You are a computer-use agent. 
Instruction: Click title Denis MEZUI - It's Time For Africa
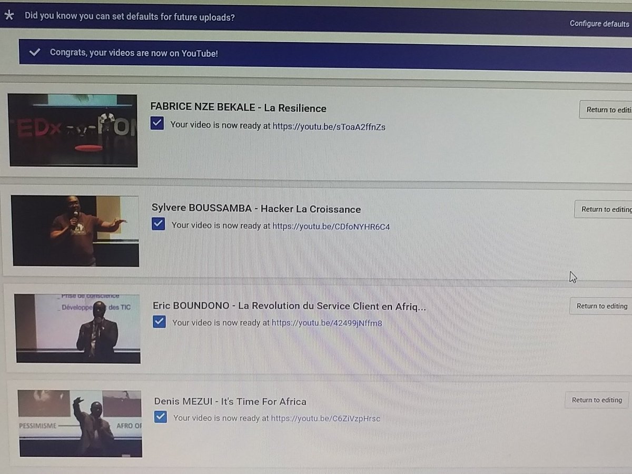click(x=230, y=401)
